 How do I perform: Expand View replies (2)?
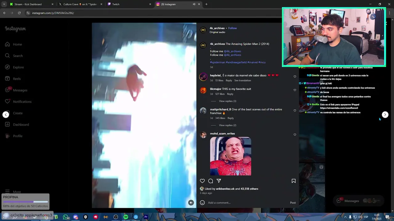pyautogui.click(x=227, y=125)
